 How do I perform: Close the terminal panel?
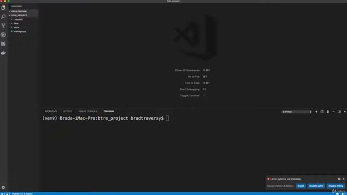(x=345, y=112)
